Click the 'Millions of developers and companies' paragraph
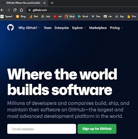 68,109
